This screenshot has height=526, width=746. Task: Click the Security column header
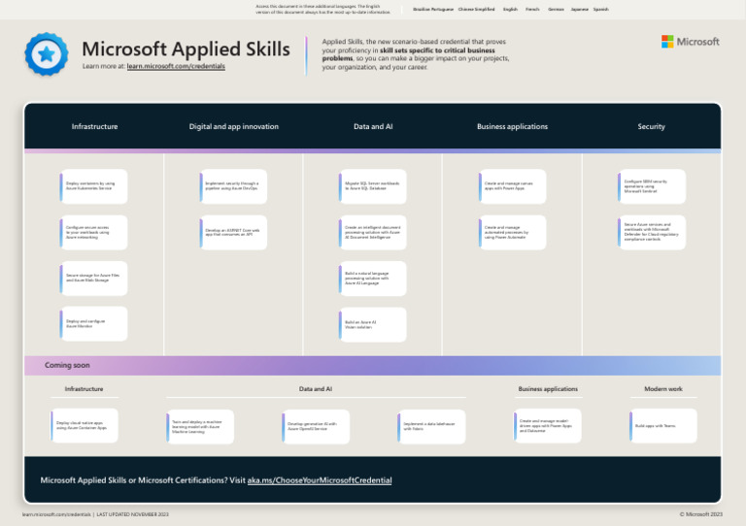[x=651, y=126]
